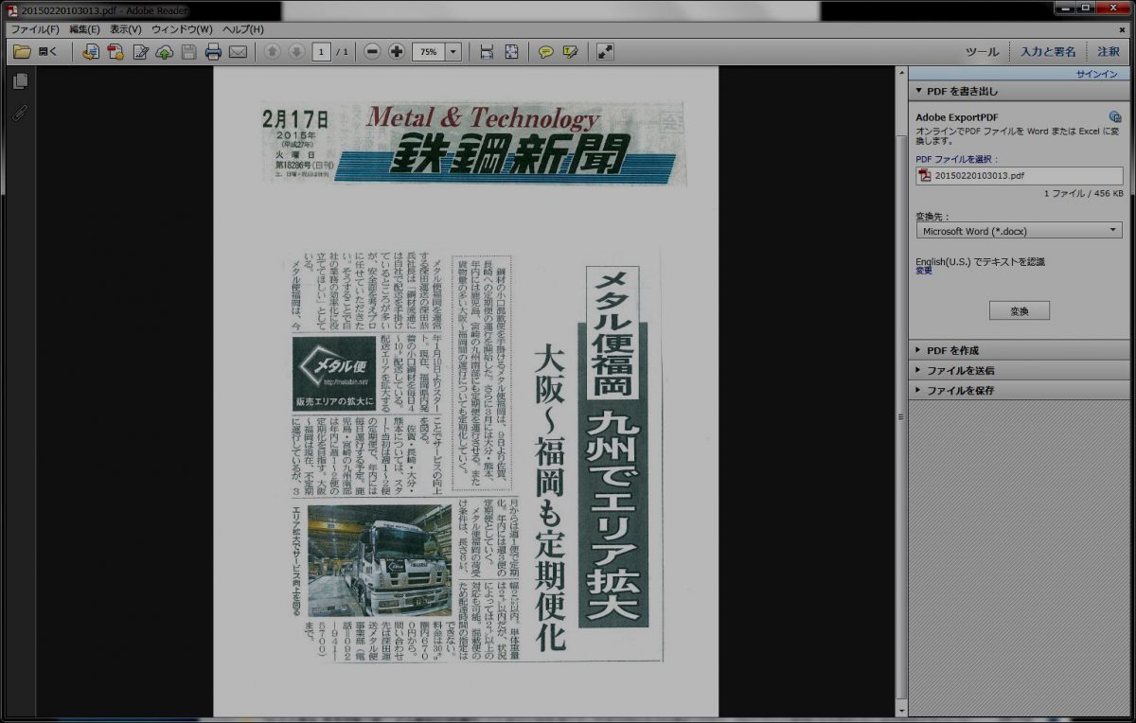Close the document with the menu-bar X
Image resolution: width=1136 pixels, height=723 pixels.
point(1122,29)
